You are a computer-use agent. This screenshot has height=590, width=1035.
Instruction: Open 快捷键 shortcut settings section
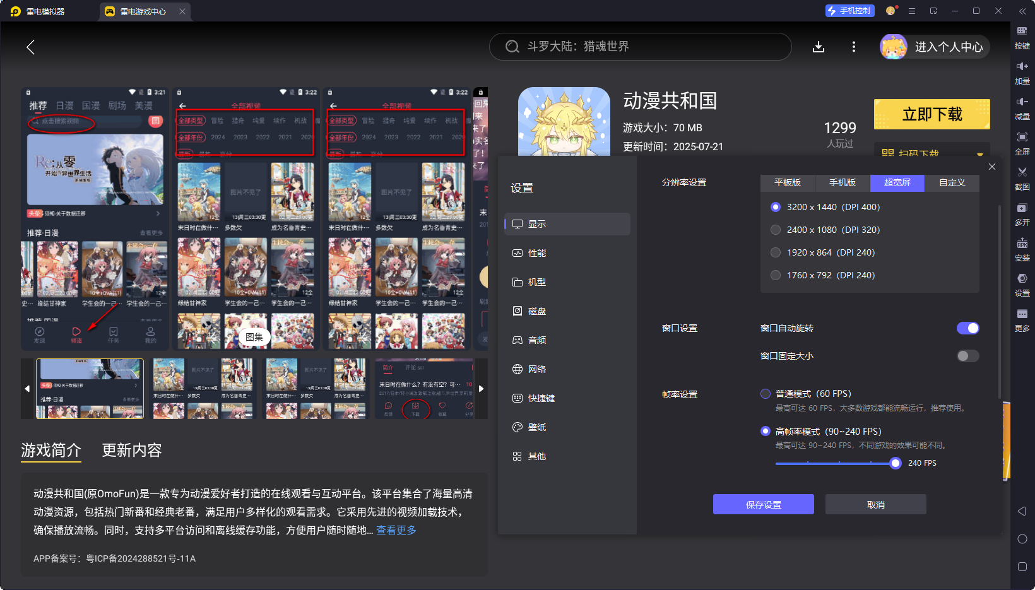click(567, 398)
